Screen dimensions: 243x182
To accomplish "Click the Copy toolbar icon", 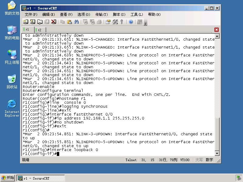I will pyautogui.click(x=63, y=22).
